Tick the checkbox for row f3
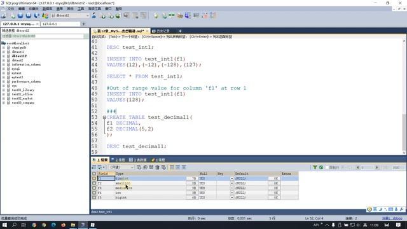This screenshot has height=229, width=407. 94,188
